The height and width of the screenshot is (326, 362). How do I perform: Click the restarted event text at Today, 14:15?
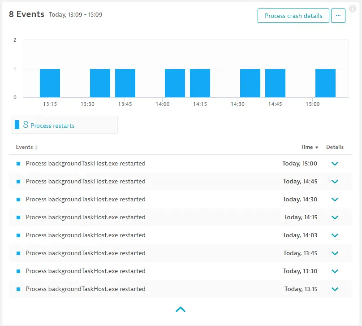pyautogui.click(x=86, y=217)
